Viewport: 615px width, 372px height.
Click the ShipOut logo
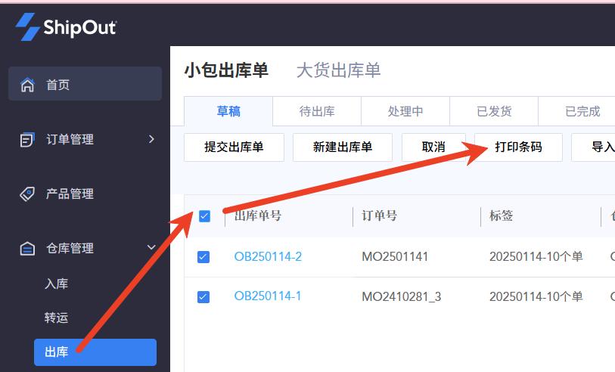pos(66,26)
